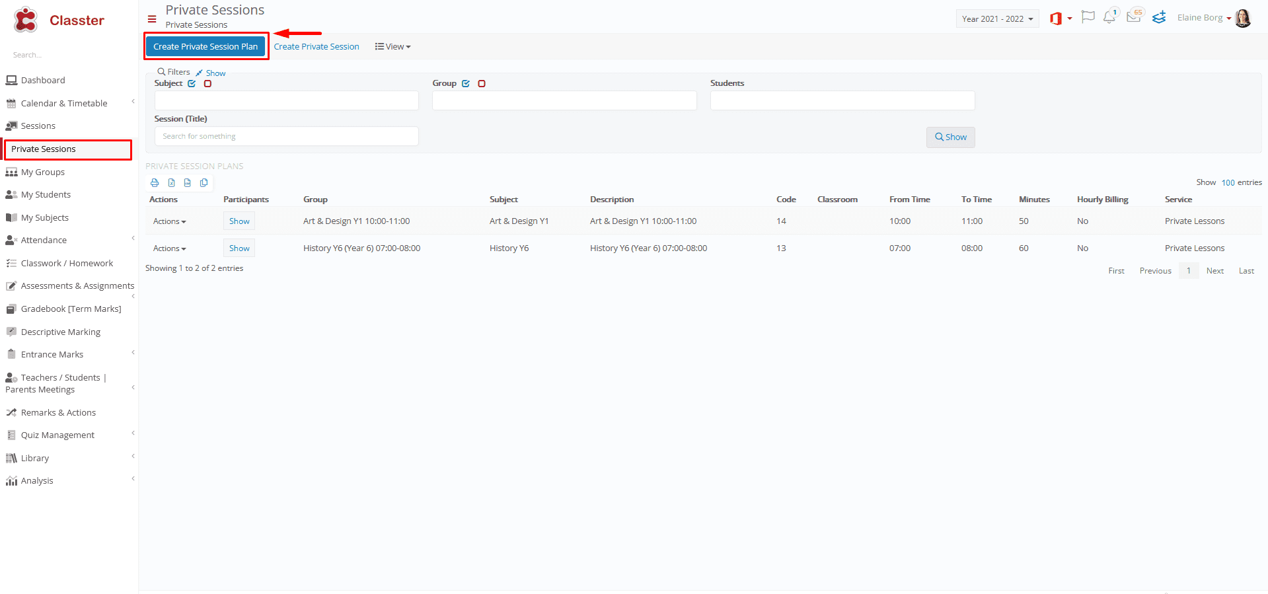
Task: Select all subjects checkbox icon
Action: click(192, 83)
